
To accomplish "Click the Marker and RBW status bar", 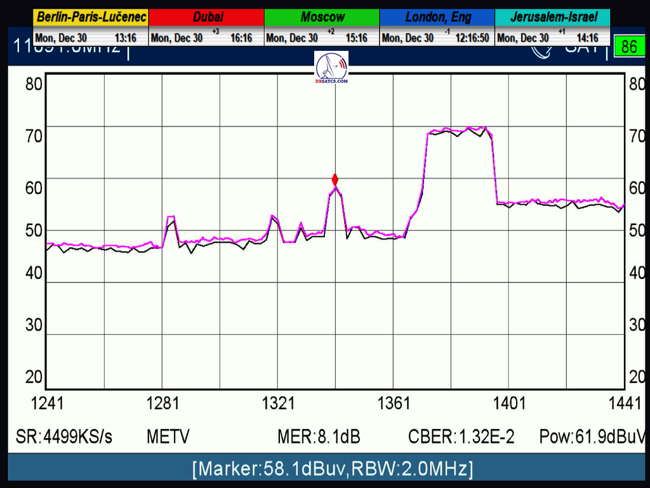I will (332, 470).
